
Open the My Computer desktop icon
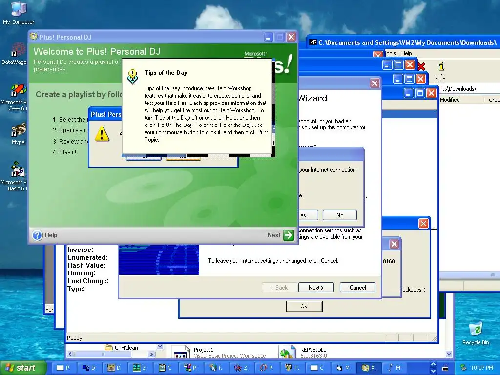pyautogui.click(x=19, y=13)
